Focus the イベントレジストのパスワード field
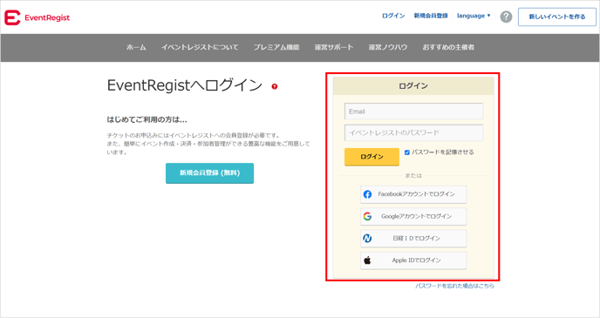The width and height of the screenshot is (600, 318). 413,132
